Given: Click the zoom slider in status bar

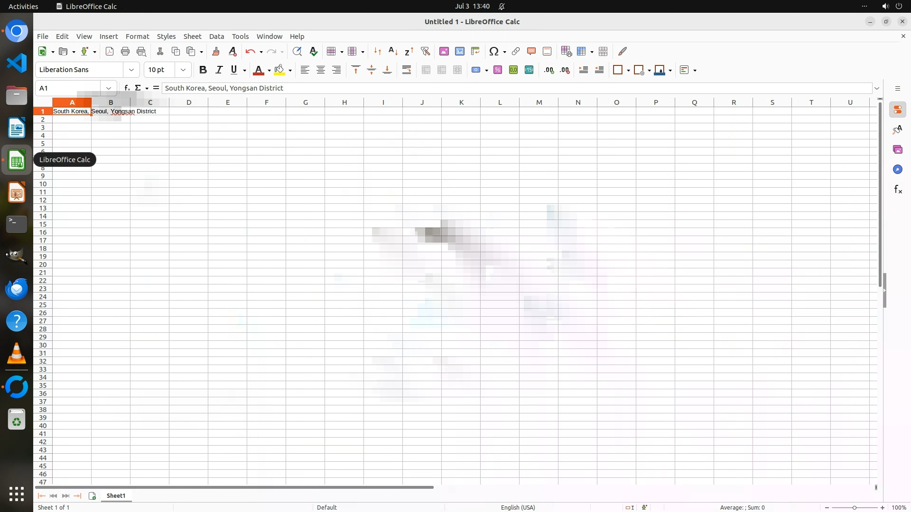Looking at the screenshot, I should pos(855,507).
